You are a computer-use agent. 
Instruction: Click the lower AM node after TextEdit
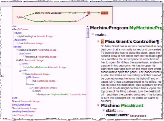click(x=74, y=21)
